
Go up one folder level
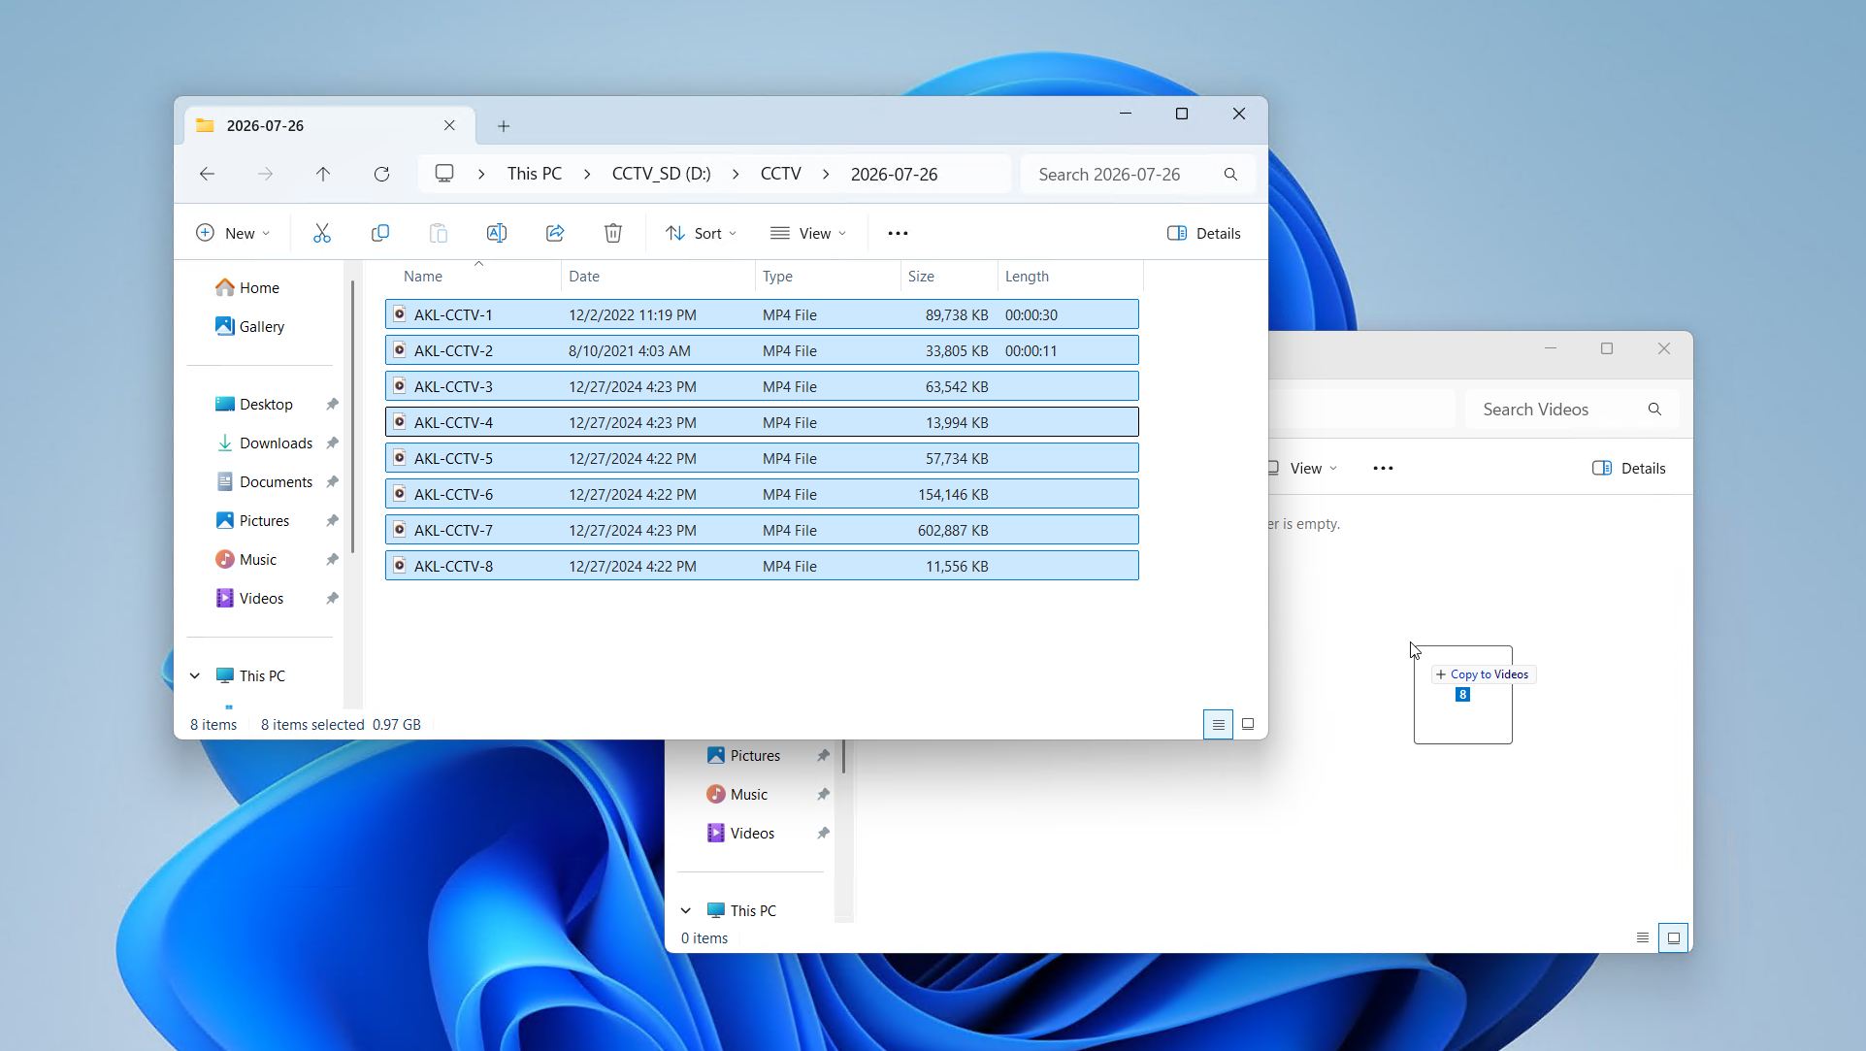pos(323,175)
